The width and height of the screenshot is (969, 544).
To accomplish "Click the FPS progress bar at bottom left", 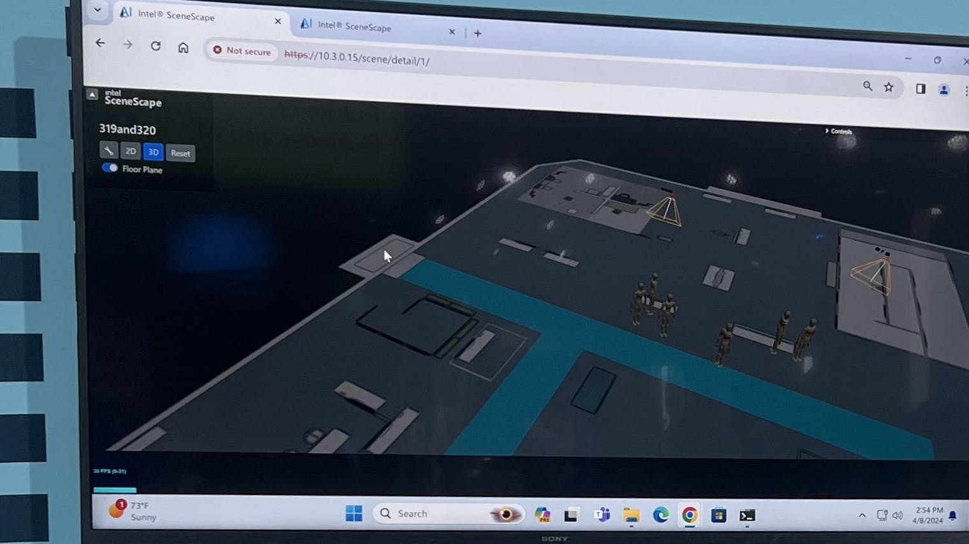I will coord(115,490).
